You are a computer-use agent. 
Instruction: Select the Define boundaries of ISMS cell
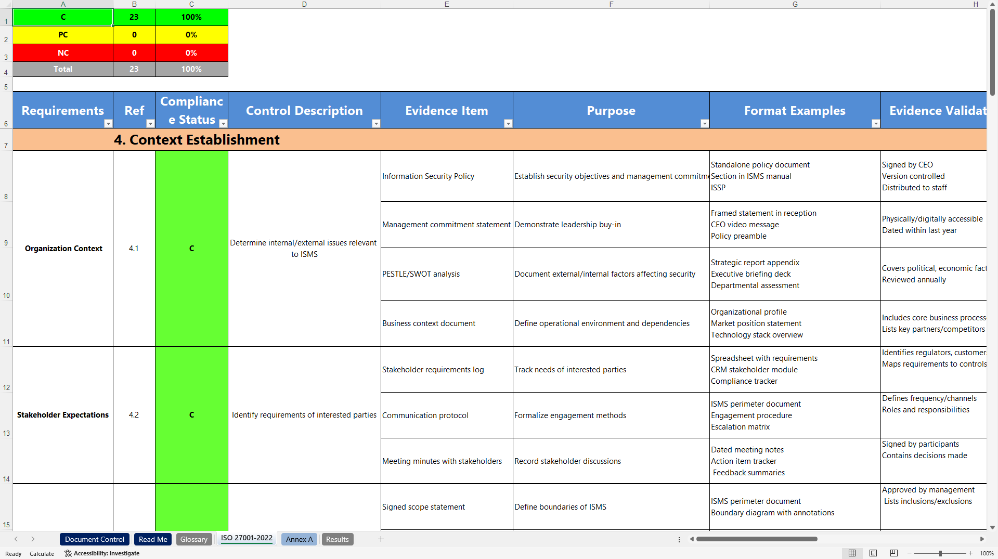(x=611, y=507)
